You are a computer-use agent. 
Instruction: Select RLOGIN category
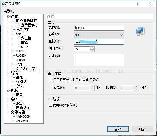(21, 55)
